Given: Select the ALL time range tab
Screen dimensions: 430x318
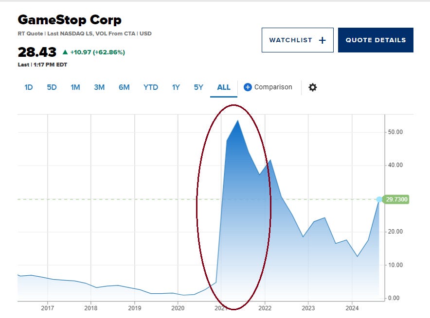Looking at the screenshot, I should (x=224, y=87).
